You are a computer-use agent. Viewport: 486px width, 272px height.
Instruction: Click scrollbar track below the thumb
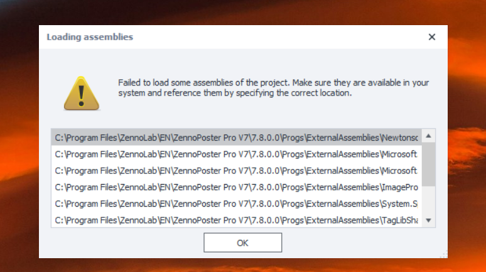[x=429, y=201]
